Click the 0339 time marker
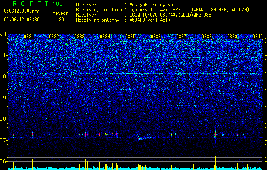The width and height of the screenshot is (267, 170). (x=232, y=37)
